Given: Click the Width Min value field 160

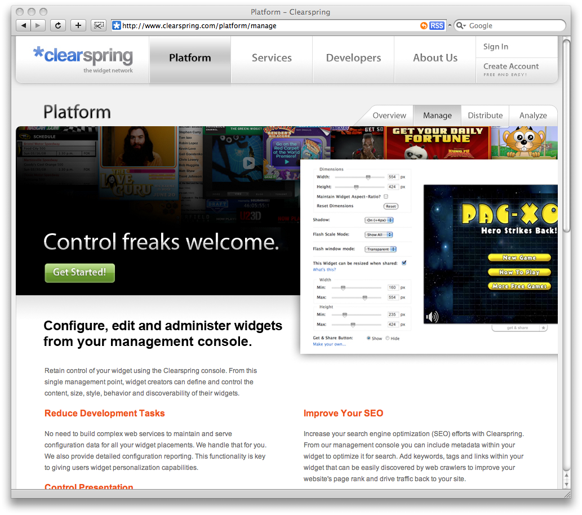Looking at the screenshot, I should [x=392, y=287].
